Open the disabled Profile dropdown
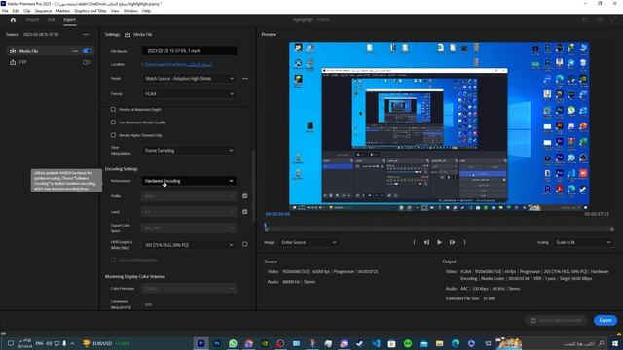Image resolution: width=623 pixels, height=350 pixels. point(189,196)
